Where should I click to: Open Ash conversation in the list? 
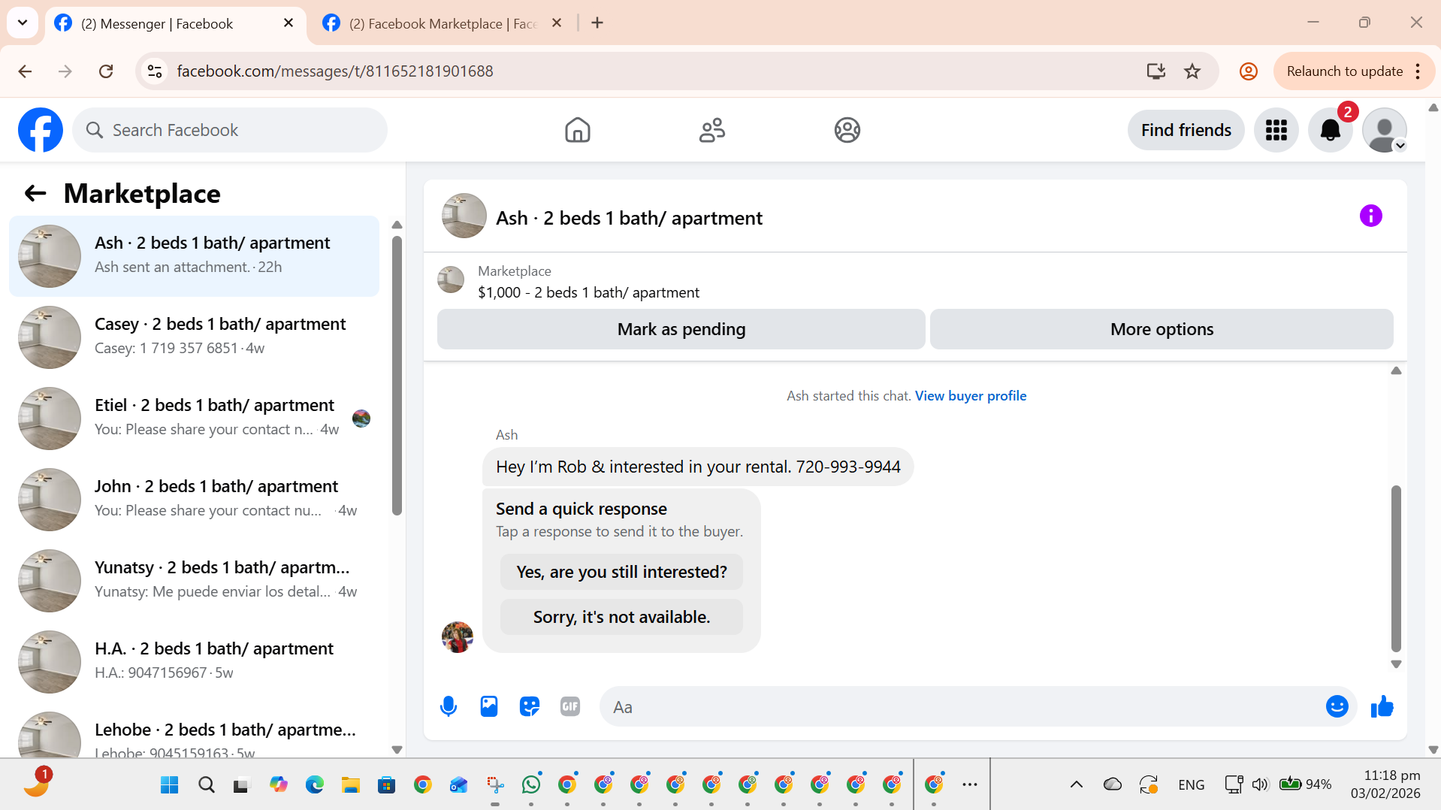pos(194,255)
